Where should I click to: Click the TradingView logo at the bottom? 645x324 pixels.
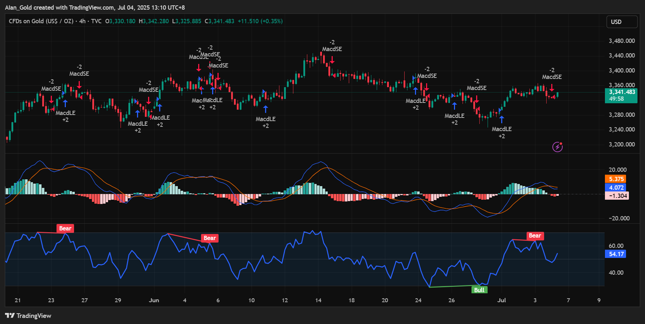click(x=28, y=316)
